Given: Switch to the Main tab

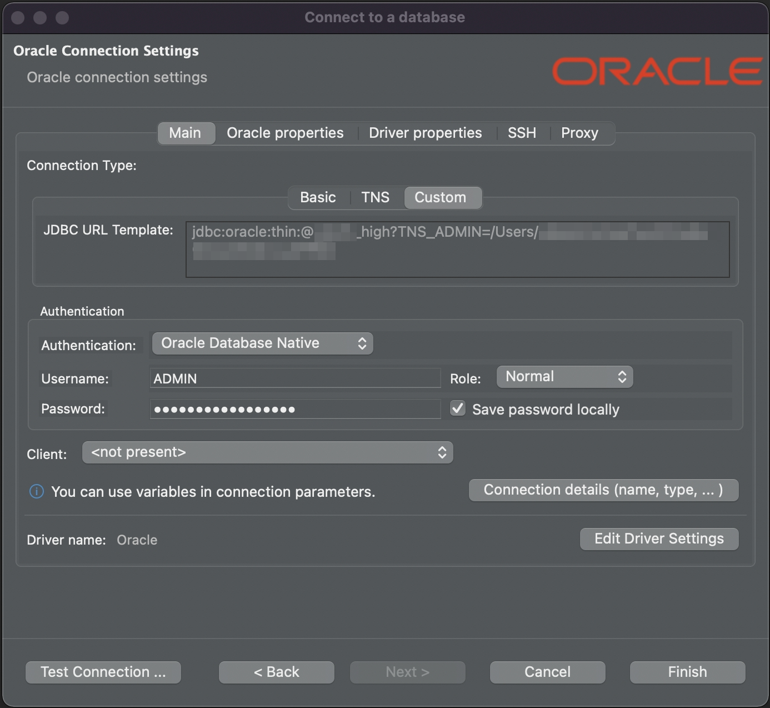Looking at the screenshot, I should [186, 133].
